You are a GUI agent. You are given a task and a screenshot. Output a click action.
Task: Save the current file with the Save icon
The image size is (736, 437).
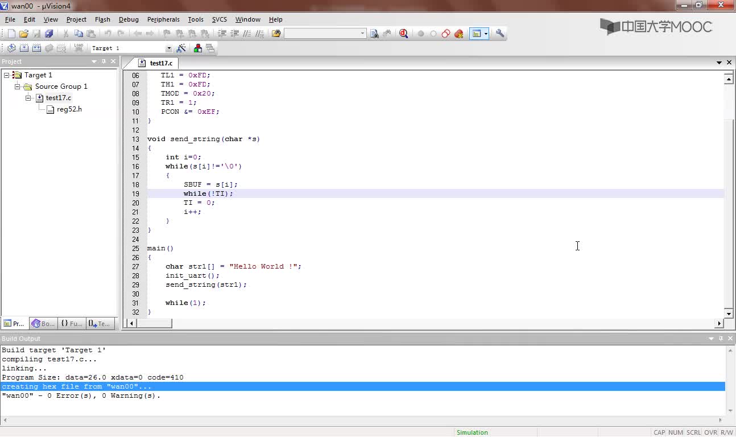pos(36,34)
